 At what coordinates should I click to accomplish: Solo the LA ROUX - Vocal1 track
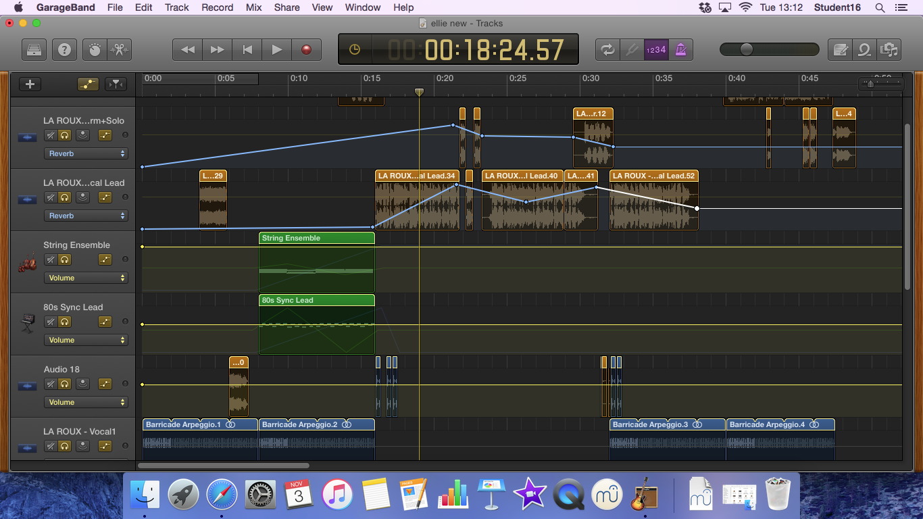click(x=65, y=446)
